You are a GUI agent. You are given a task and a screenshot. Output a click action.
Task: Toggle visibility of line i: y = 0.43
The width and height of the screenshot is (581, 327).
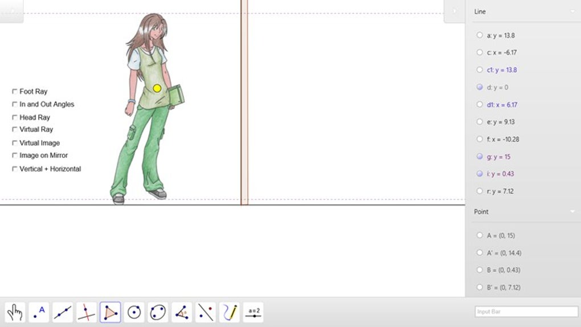pos(480,174)
